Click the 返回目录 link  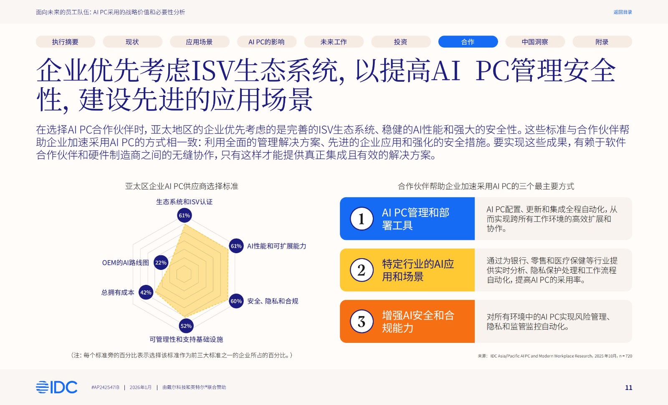click(x=622, y=12)
